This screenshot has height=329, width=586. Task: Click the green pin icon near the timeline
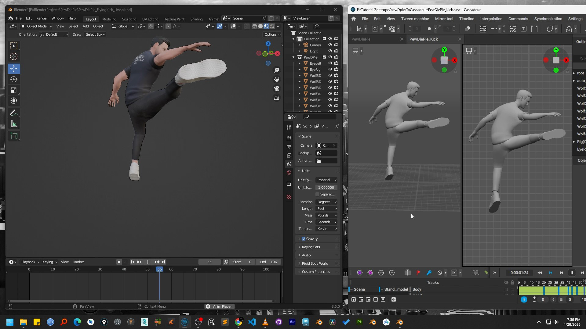coord(486,272)
